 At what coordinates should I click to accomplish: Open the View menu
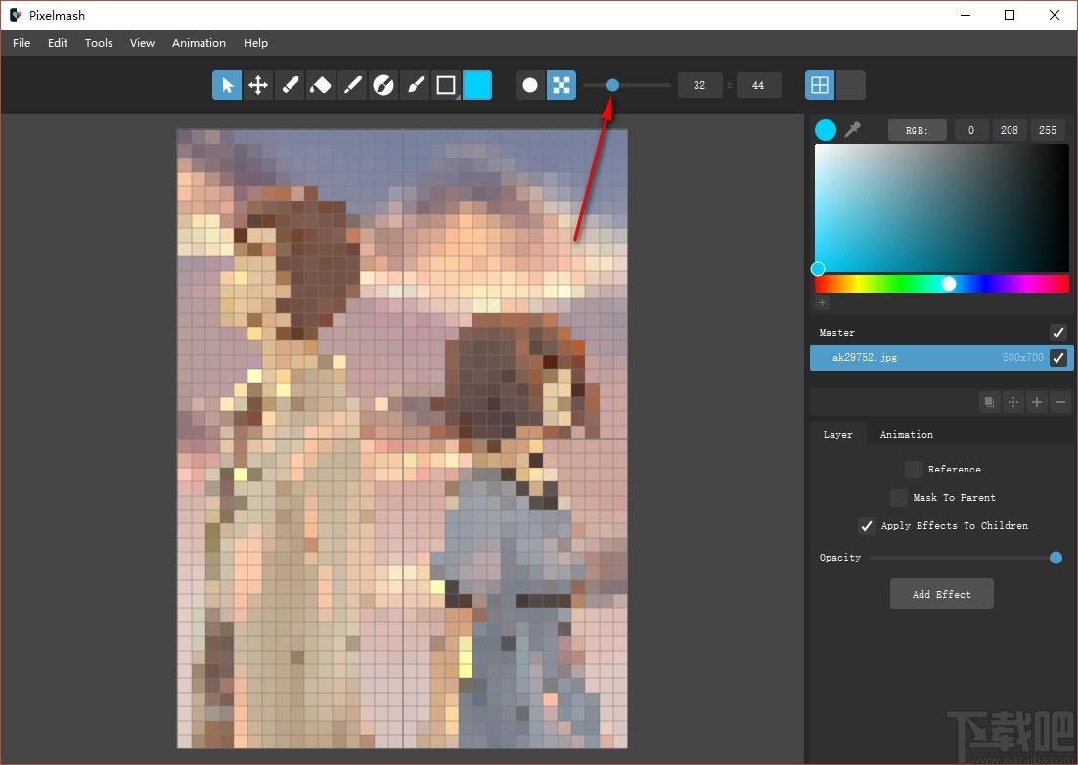[x=142, y=43]
